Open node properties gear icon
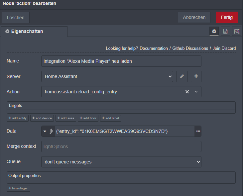Image resolution: width=243 pixels, height=196 pixels. point(214,31)
